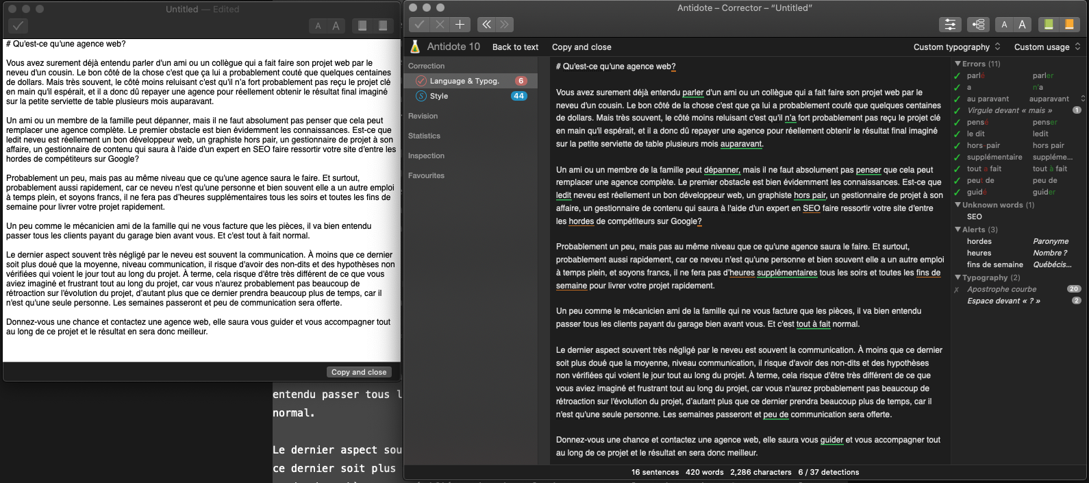The height and width of the screenshot is (483, 1089).
Task: Click Copy and close in Corrector header
Action: coord(581,47)
